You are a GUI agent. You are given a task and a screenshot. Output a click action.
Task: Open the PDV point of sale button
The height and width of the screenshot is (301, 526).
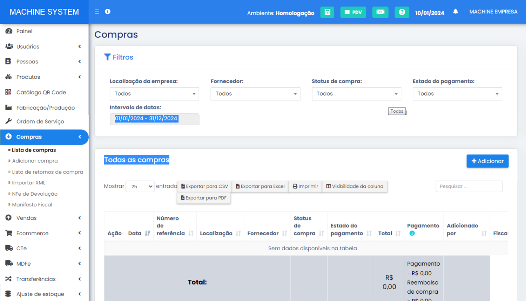(x=353, y=12)
